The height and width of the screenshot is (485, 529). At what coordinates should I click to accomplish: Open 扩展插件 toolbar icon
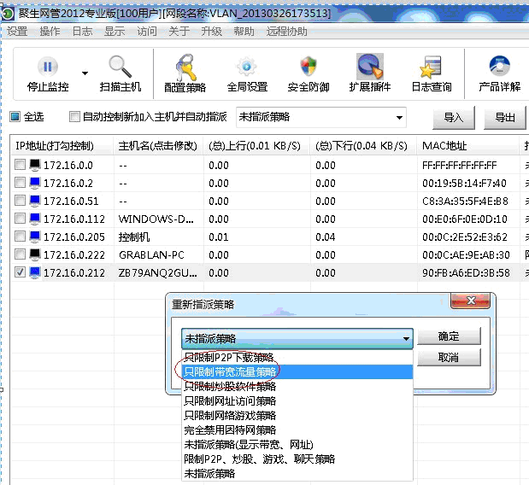pos(369,67)
